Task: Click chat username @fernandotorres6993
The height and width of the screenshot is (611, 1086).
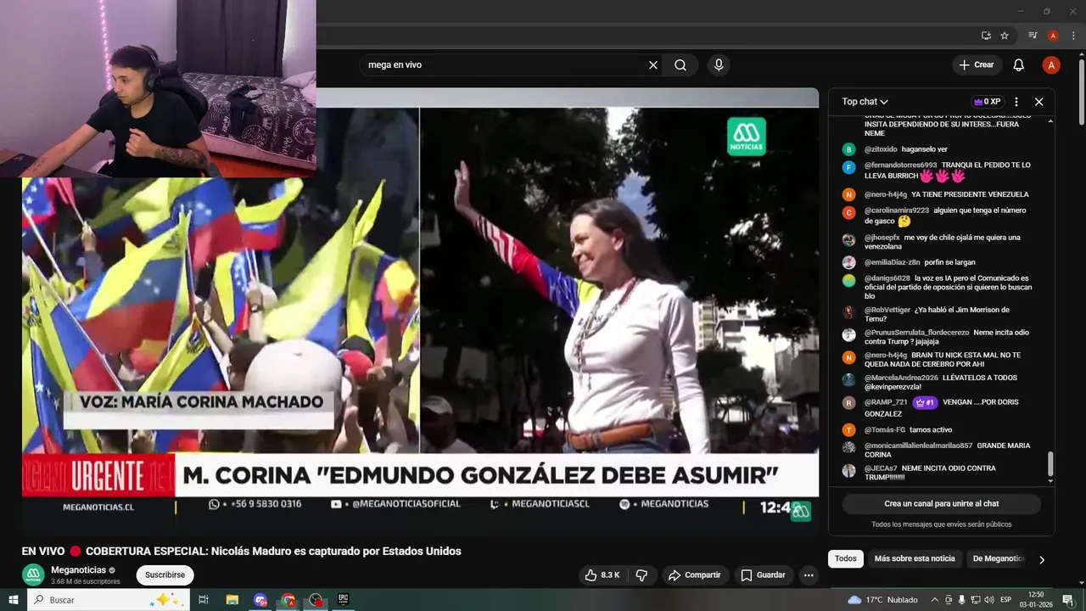Action: (x=900, y=165)
